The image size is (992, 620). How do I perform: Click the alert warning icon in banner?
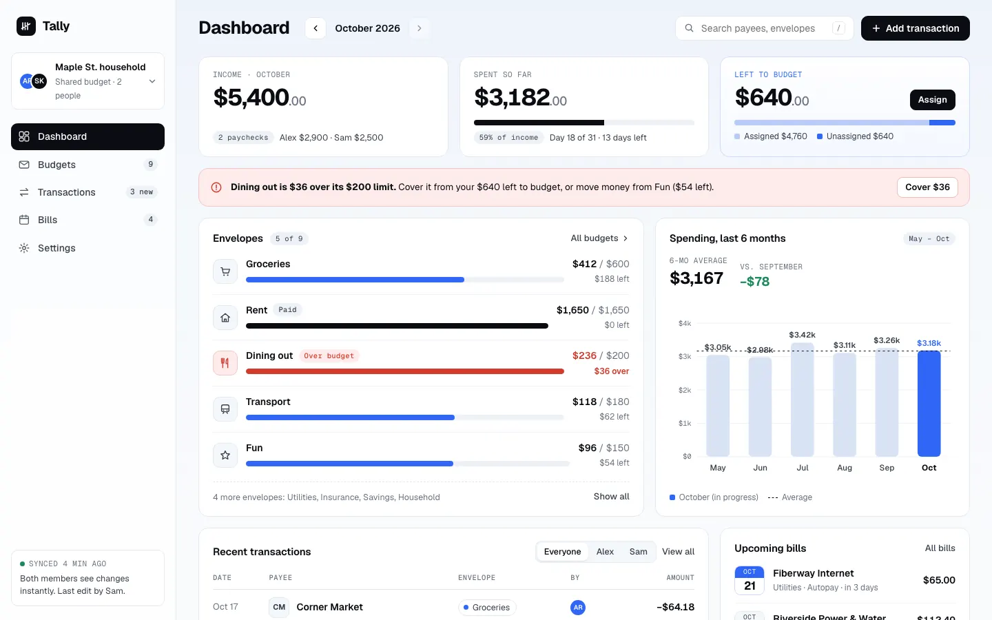[x=216, y=187]
